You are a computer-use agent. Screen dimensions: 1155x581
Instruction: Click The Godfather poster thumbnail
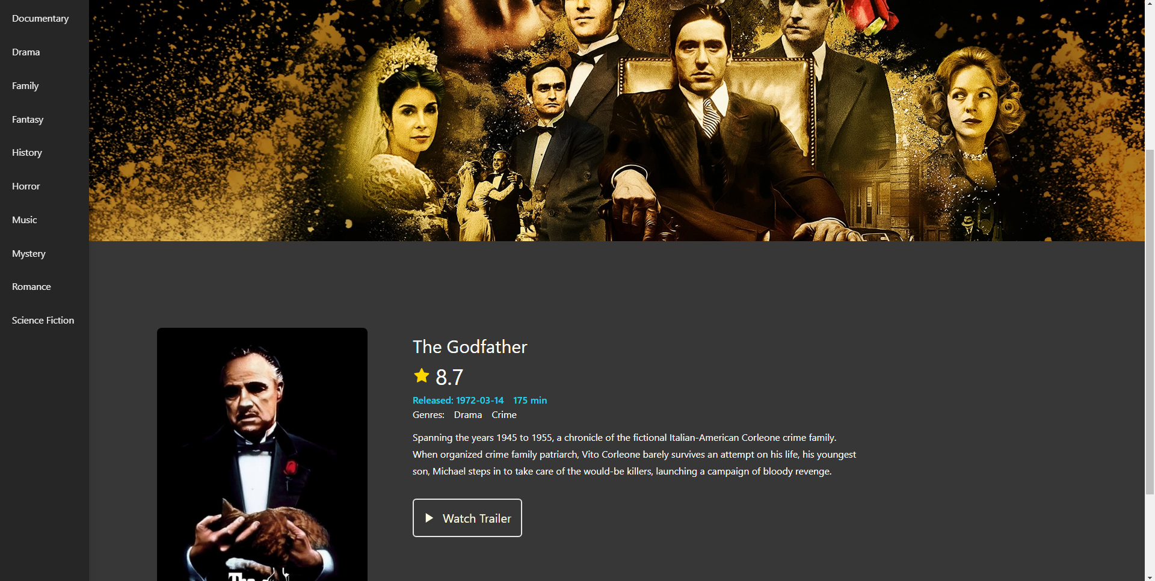pos(262,454)
